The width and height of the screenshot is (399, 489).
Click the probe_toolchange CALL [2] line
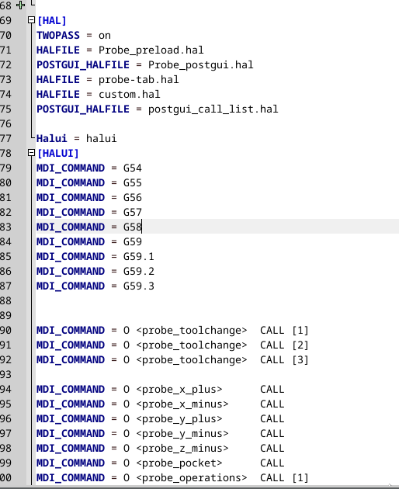[x=172, y=345]
